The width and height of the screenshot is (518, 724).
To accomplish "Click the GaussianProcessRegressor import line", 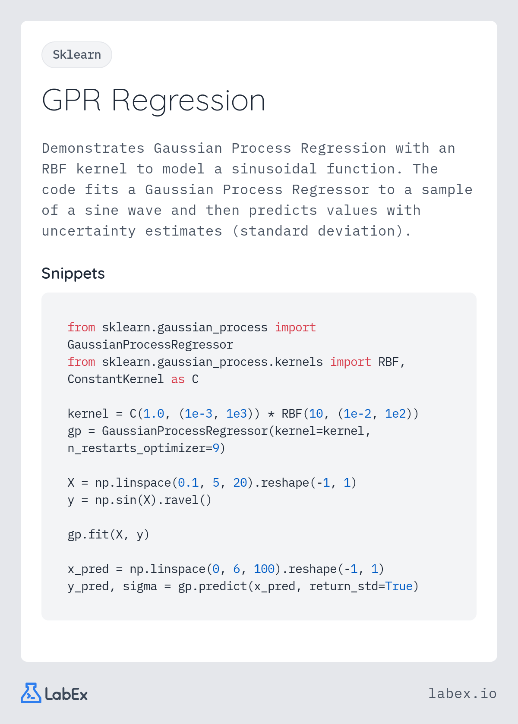I will (150, 345).
